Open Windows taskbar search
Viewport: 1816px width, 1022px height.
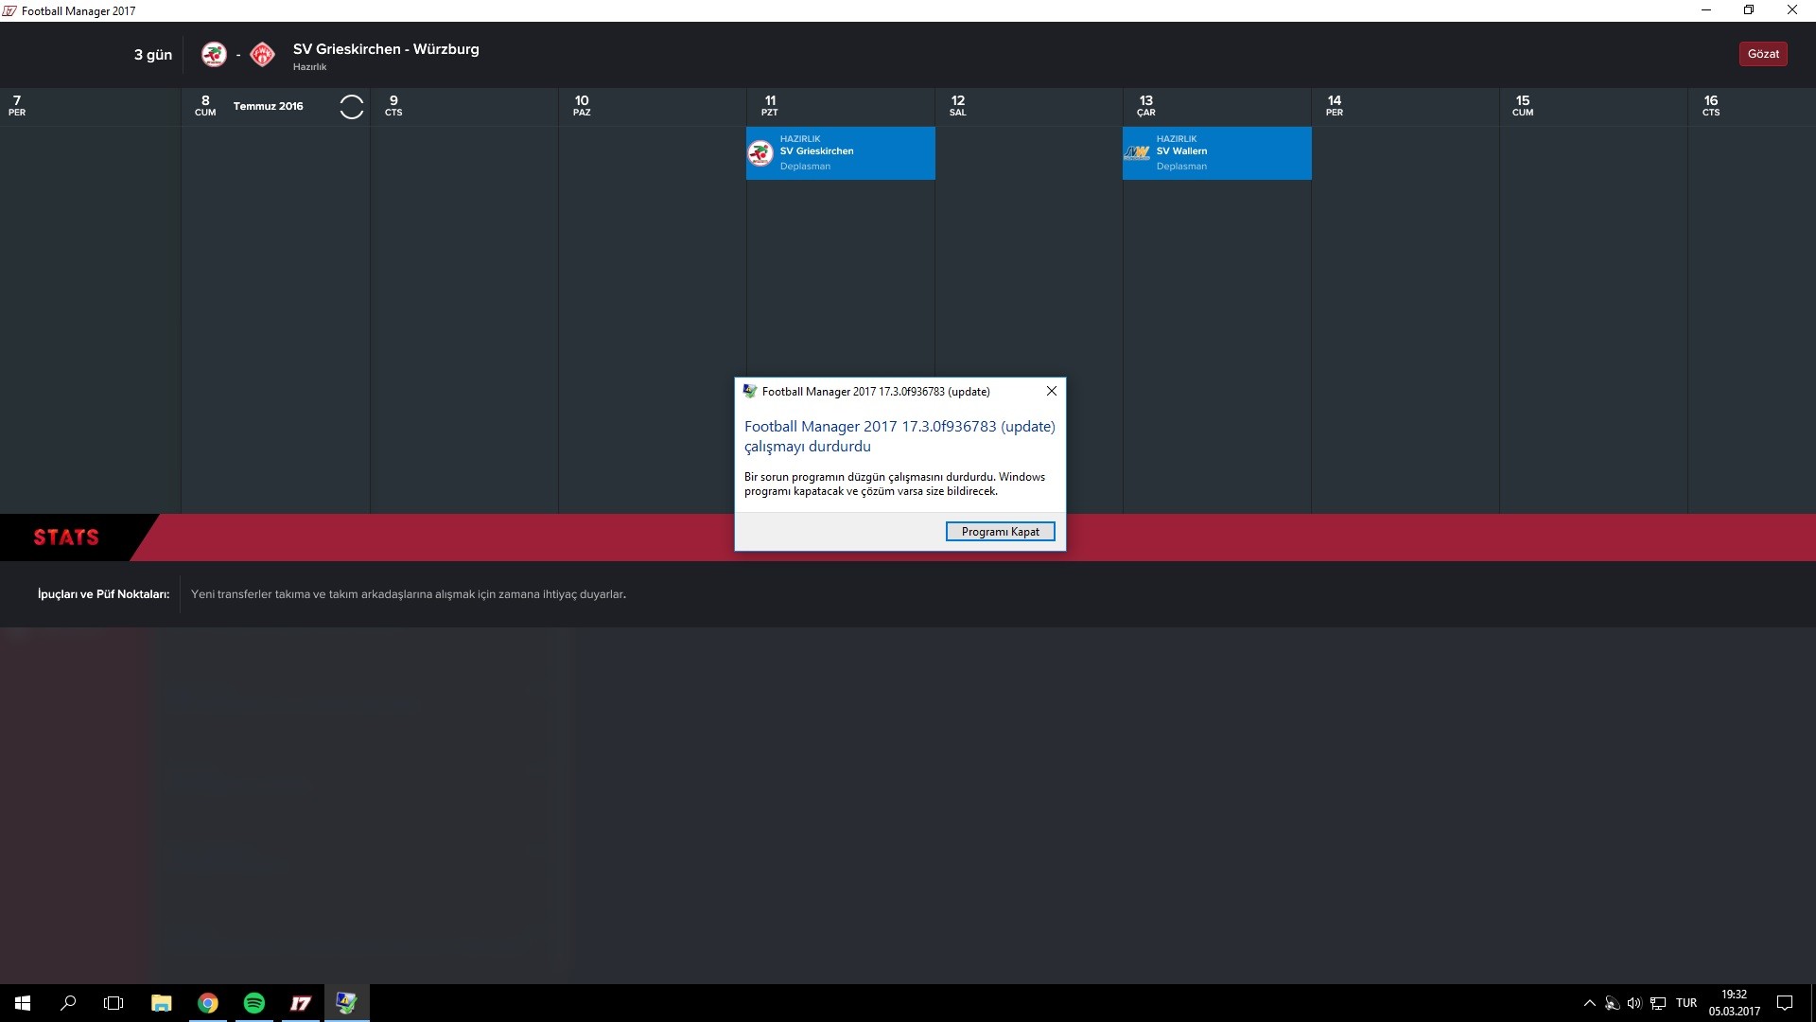point(68,1003)
